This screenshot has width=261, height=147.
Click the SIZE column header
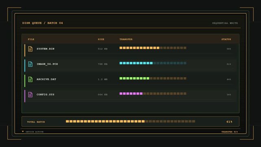pyautogui.click(x=101, y=39)
